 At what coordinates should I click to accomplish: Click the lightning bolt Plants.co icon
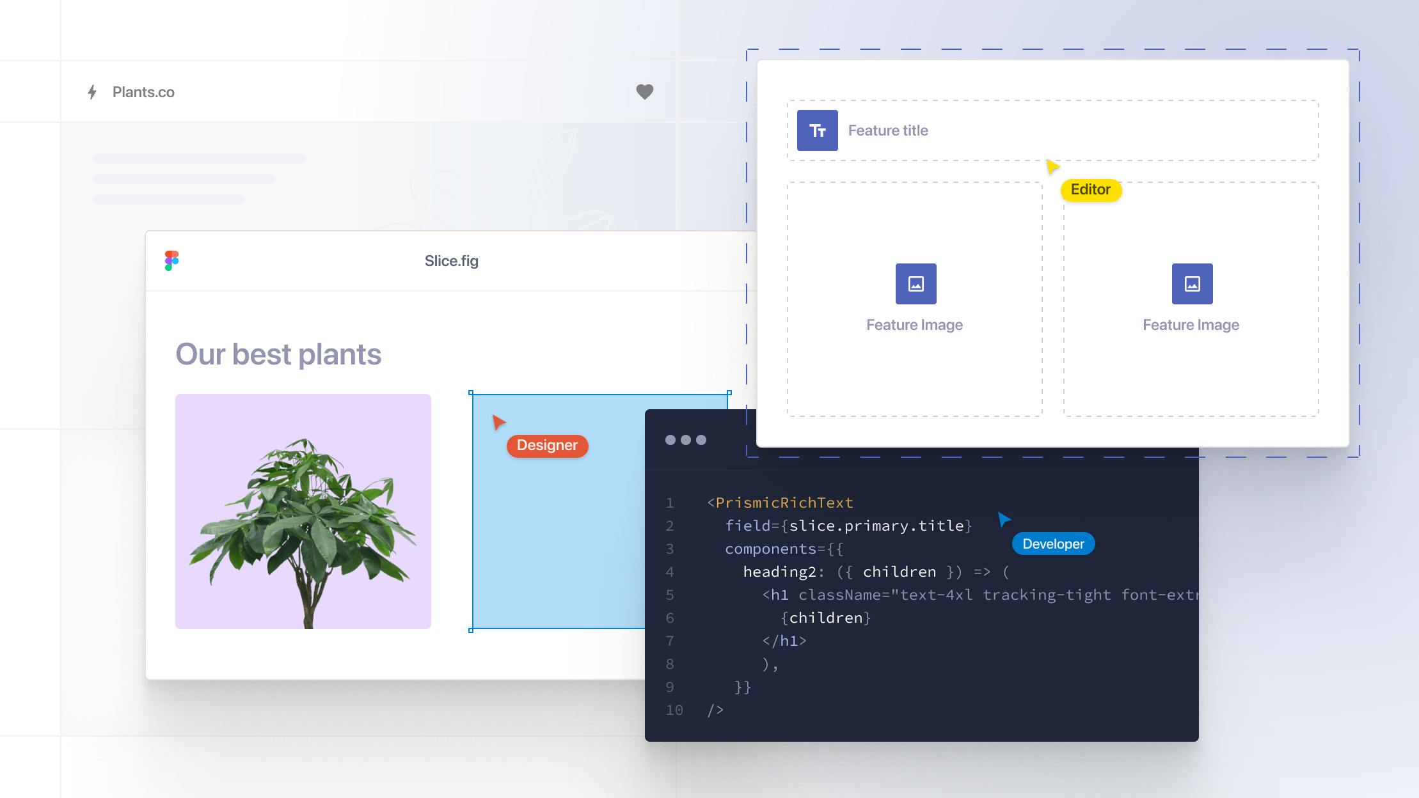click(93, 91)
